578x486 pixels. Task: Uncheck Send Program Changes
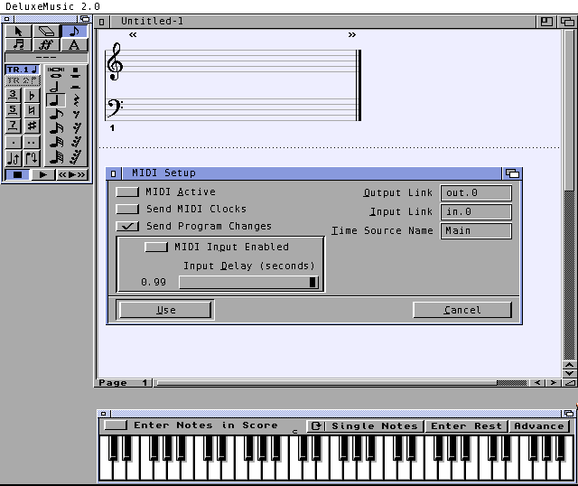[127, 226]
